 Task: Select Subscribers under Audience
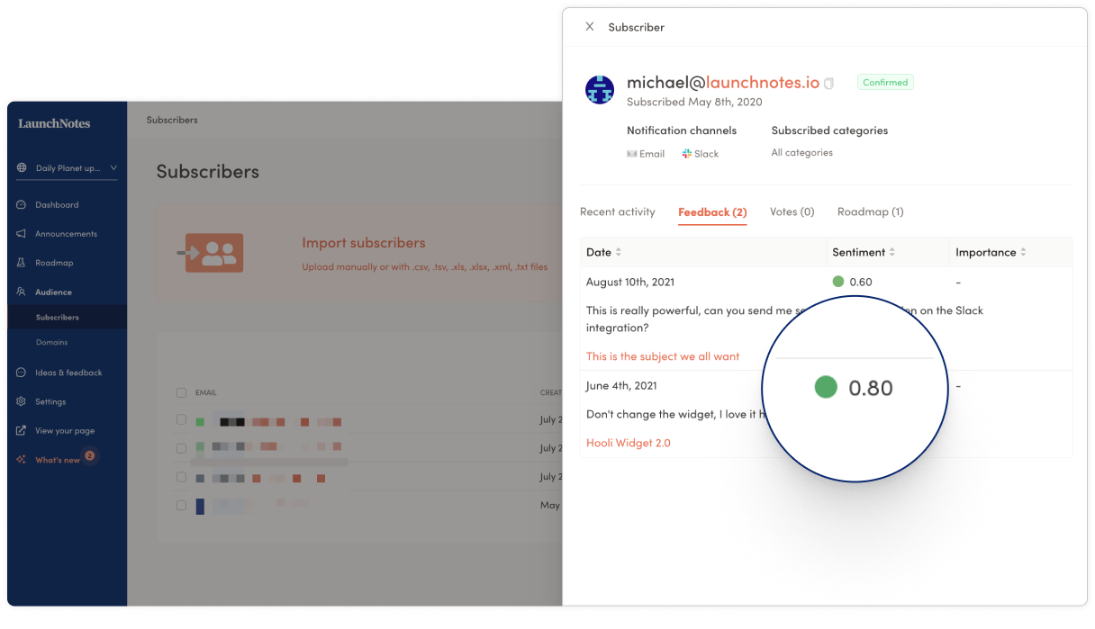coord(58,318)
